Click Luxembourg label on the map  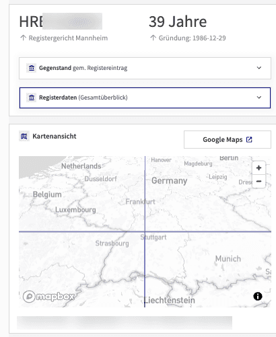[x=75, y=210]
